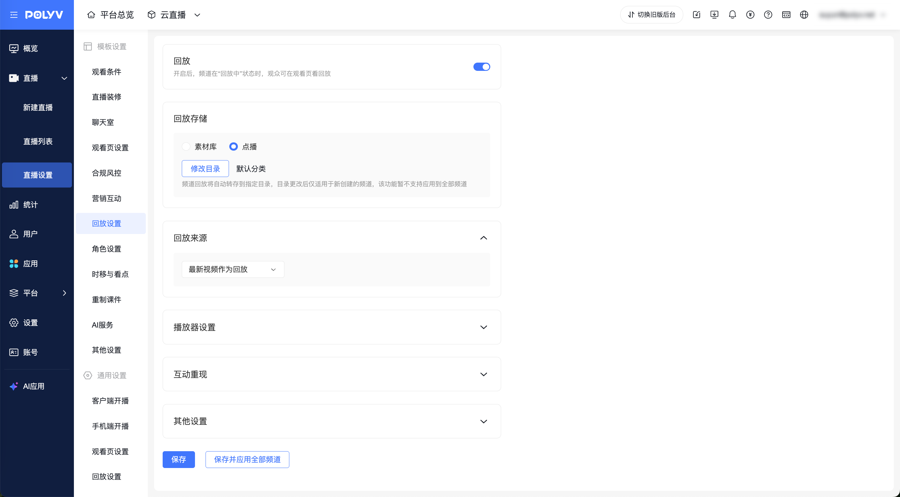900x497 pixels.
Task: Click the 平台 layers icon
Action: point(14,293)
